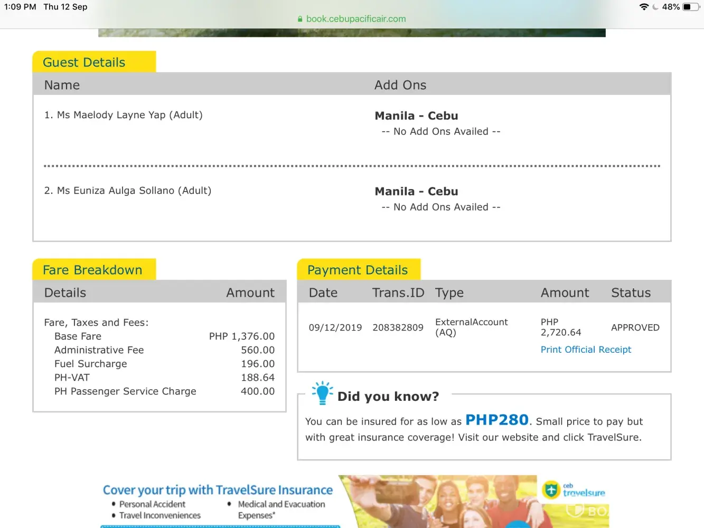704x528 pixels.
Task: Tap the book.cebupacificair.com address bar
Action: pos(352,19)
